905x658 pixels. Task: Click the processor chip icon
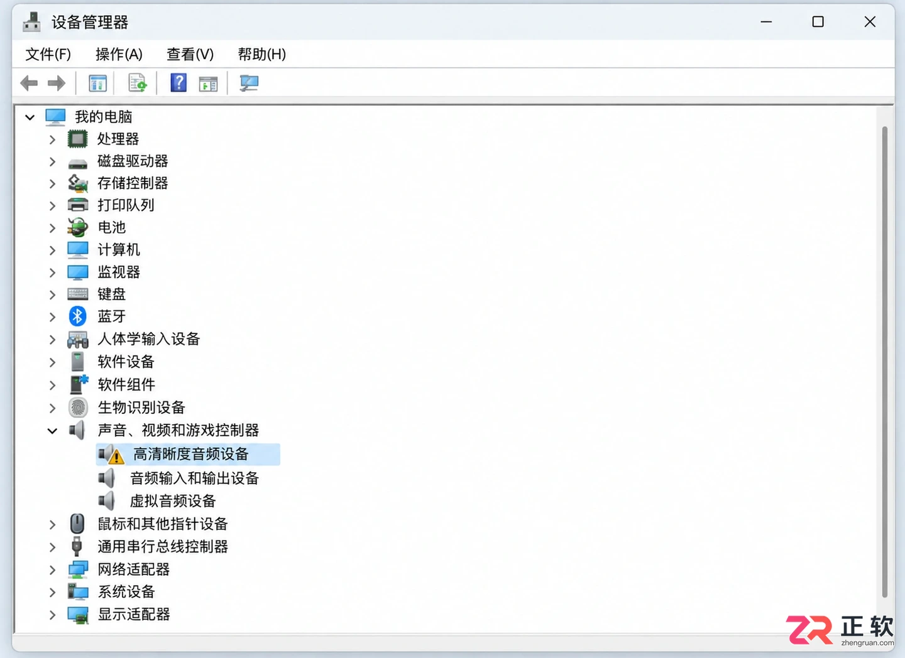point(78,139)
